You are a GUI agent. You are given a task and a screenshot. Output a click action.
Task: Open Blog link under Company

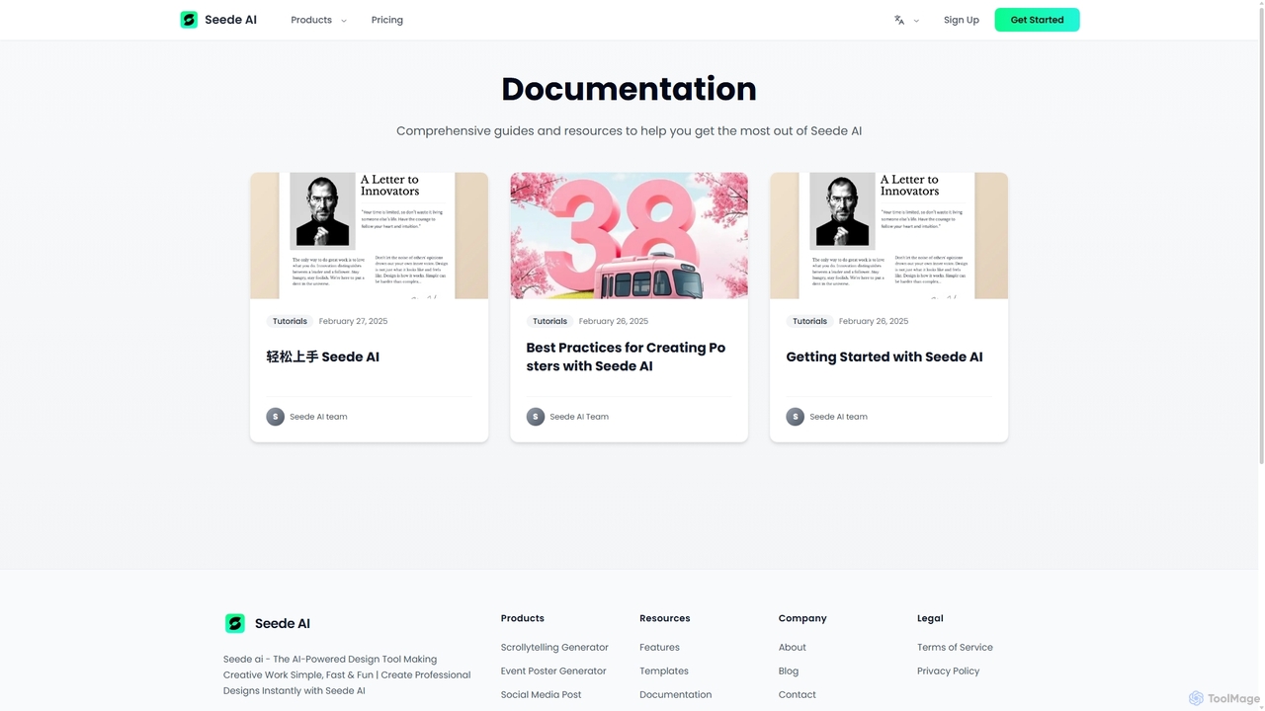789,671
